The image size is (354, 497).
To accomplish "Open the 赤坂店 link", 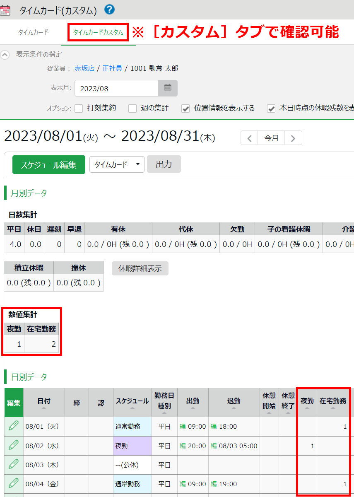I will (x=84, y=69).
